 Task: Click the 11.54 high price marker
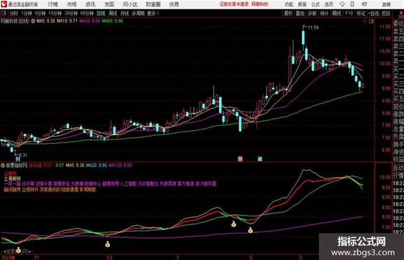click(313, 28)
